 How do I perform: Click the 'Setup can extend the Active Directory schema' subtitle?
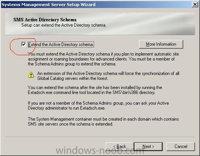point(64,25)
